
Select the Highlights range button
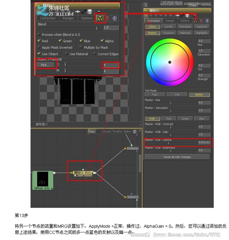point(202,33)
